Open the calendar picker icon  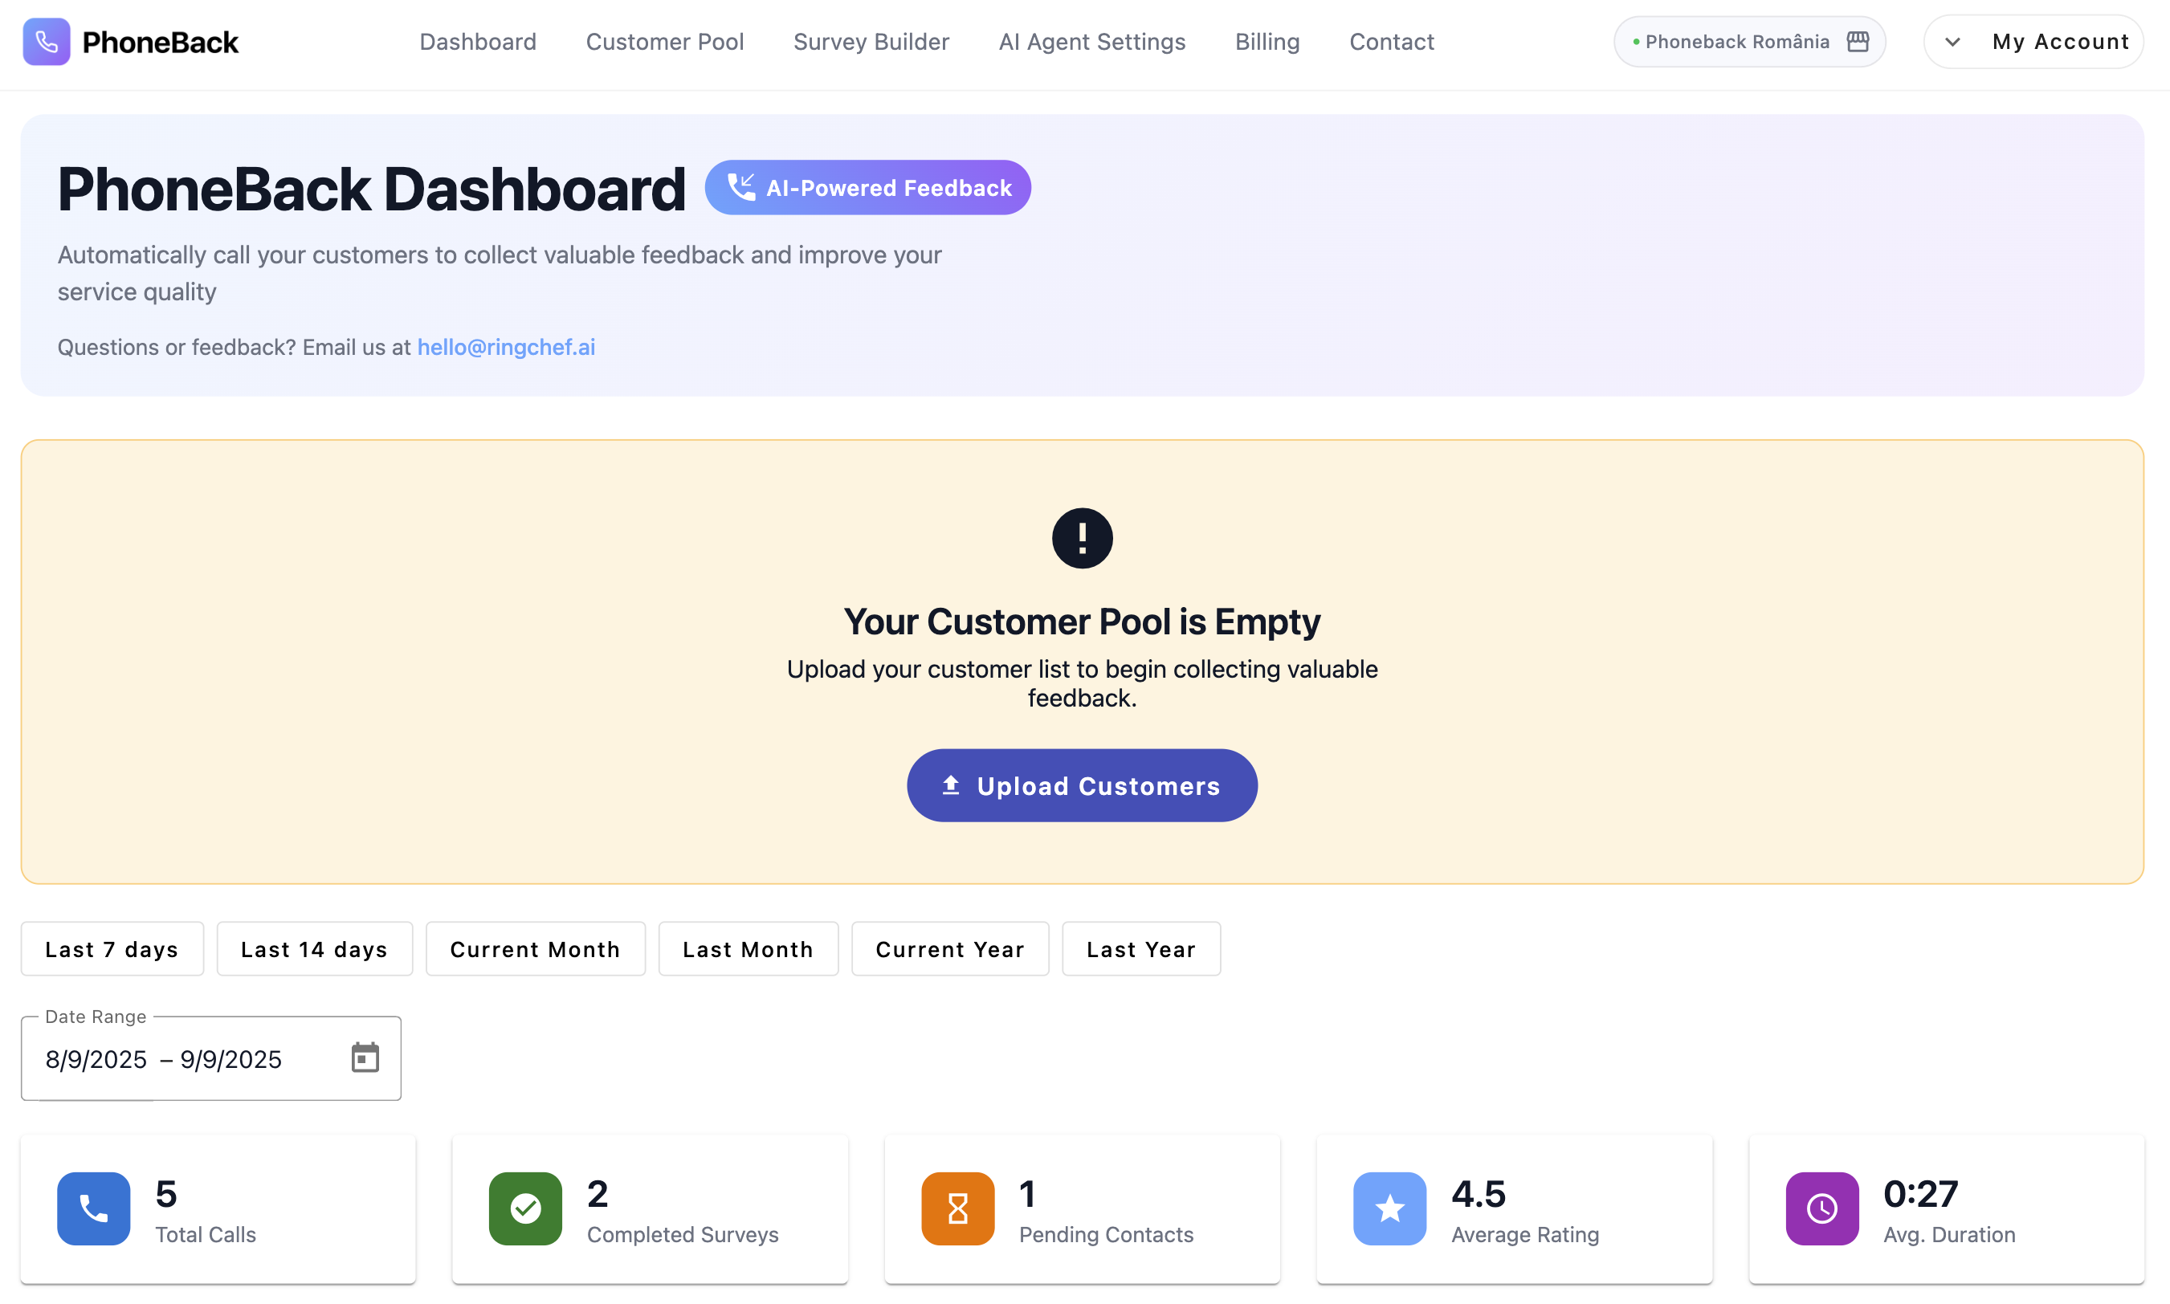point(365,1058)
